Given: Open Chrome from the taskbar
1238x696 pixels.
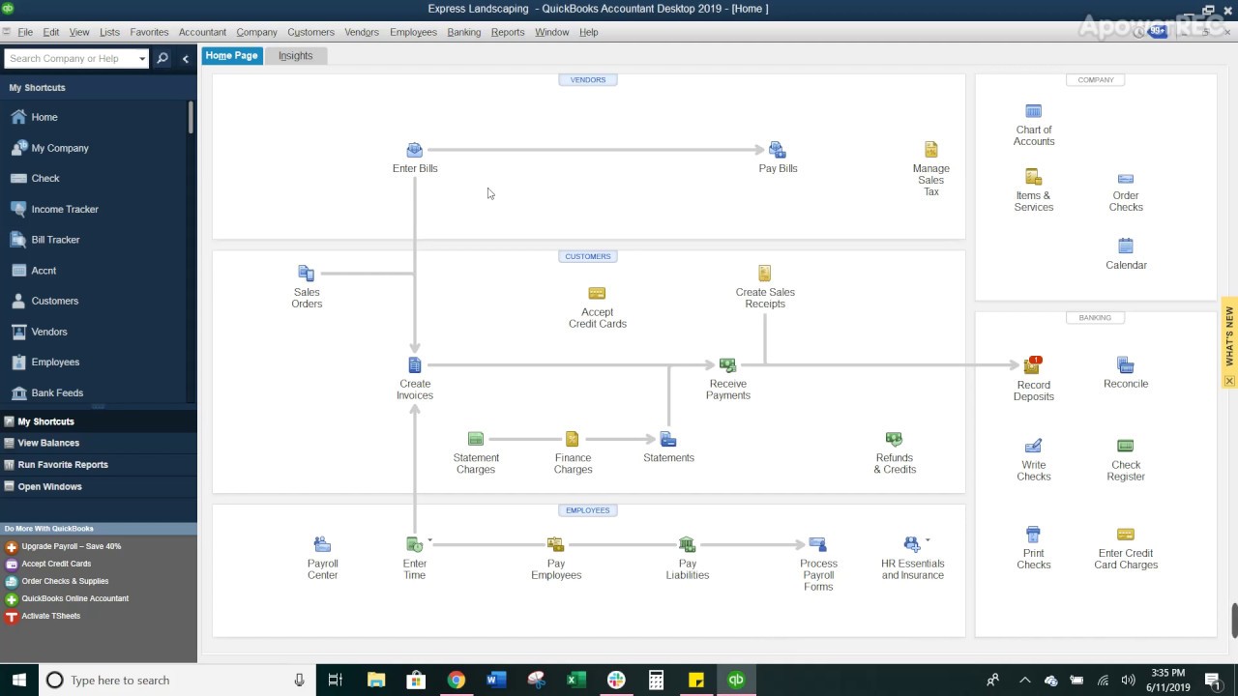Looking at the screenshot, I should point(456,680).
